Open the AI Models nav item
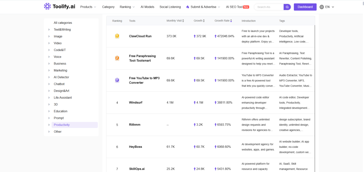Screen dimensions: 364x172 (x=147, y=7)
